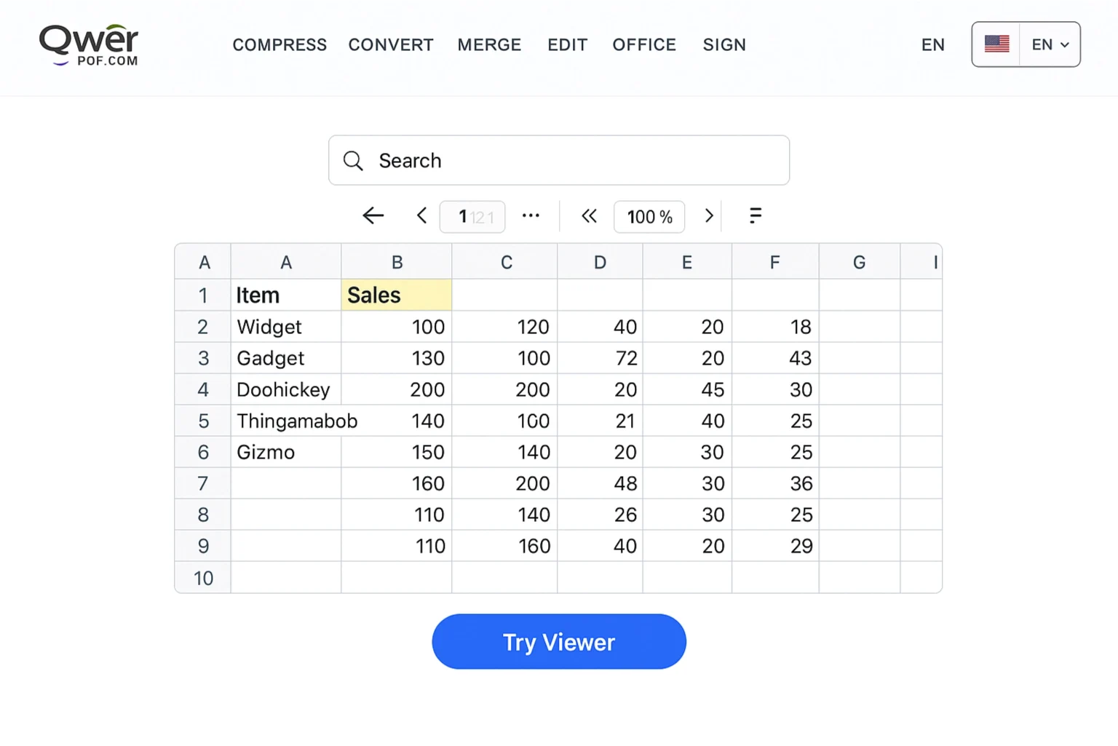Viewport: 1118px width, 746px height.
Task: Click the 48 cell in row 7
Action: point(600,483)
